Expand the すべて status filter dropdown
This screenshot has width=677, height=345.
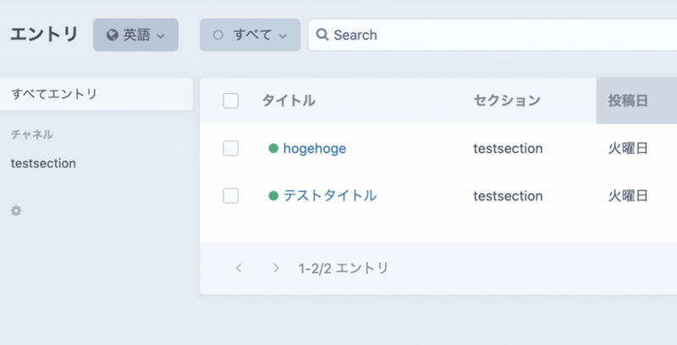(x=250, y=36)
